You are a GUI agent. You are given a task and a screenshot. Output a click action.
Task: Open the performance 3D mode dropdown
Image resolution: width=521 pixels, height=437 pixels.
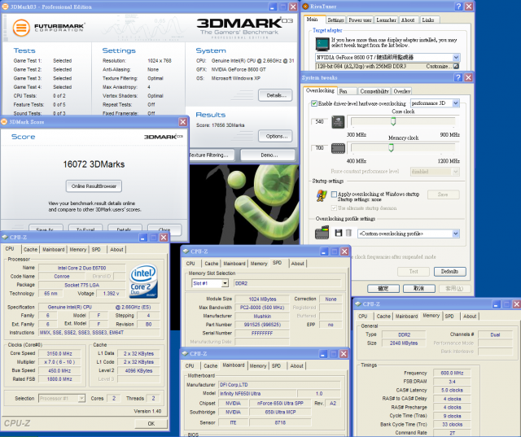(x=456, y=103)
